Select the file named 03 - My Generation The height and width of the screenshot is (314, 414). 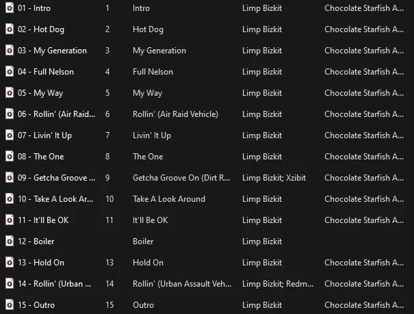pos(52,51)
